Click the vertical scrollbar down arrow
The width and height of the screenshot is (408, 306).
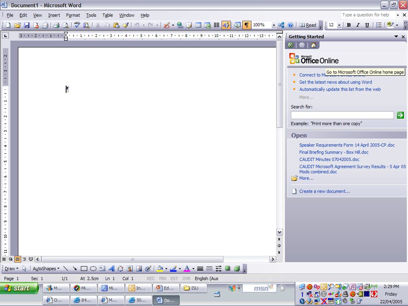(280, 232)
